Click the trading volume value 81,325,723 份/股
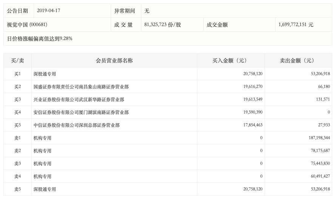The width and height of the screenshot is (336, 199). [163, 25]
